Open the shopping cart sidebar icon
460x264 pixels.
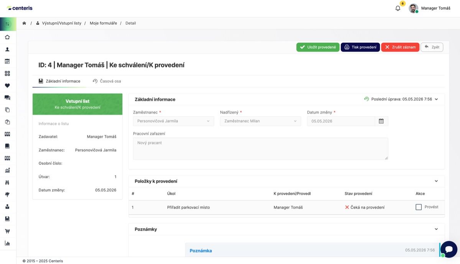coord(7,231)
